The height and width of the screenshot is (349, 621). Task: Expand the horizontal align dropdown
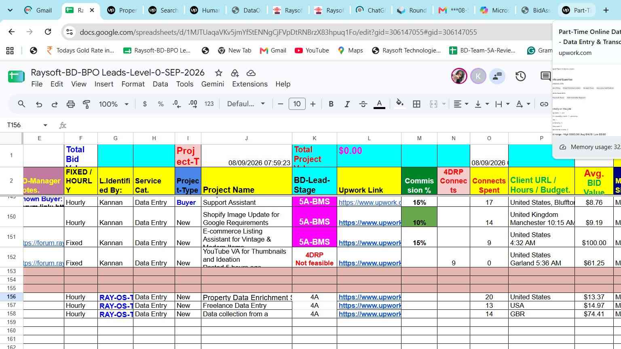(x=461, y=104)
